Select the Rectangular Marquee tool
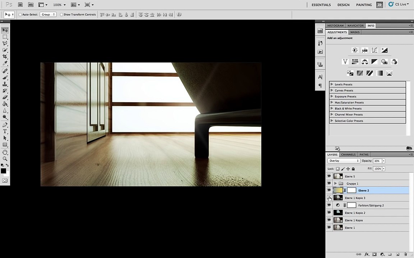This screenshot has height=258, width=414. 5,37
